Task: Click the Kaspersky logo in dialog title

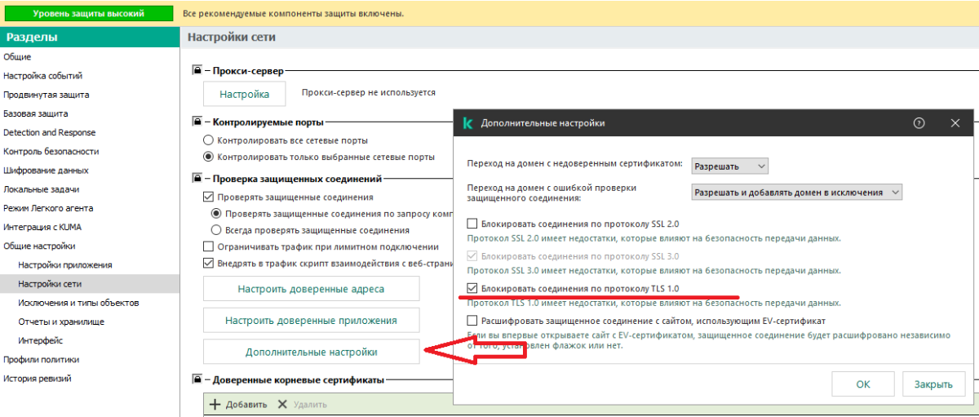Action: [x=467, y=123]
